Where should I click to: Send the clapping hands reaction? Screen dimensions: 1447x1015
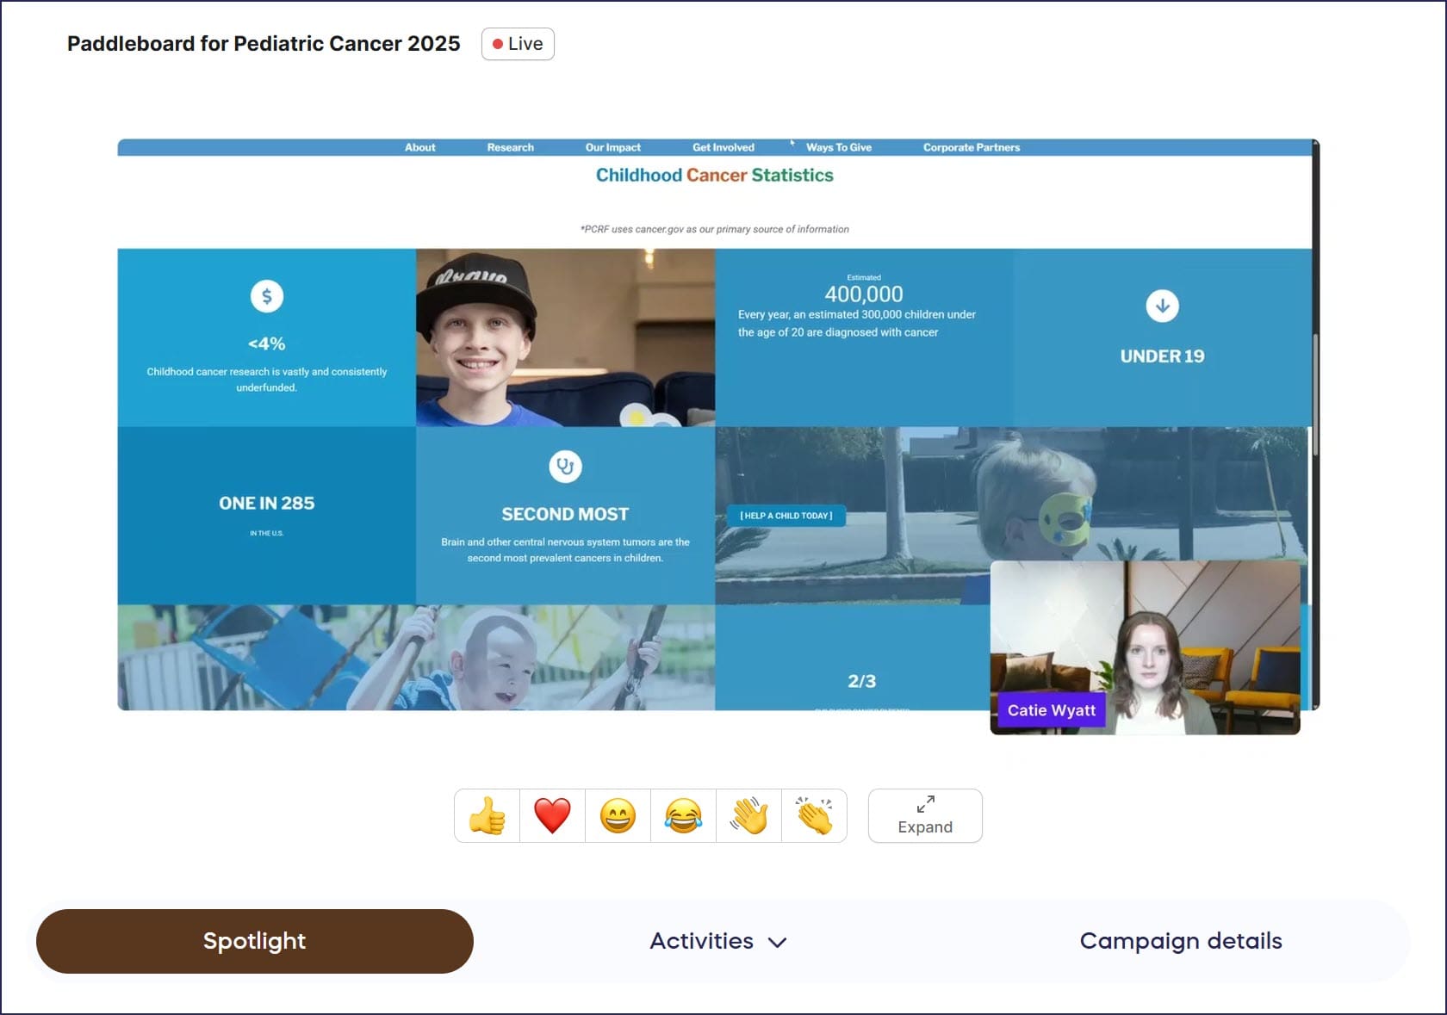tap(814, 816)
